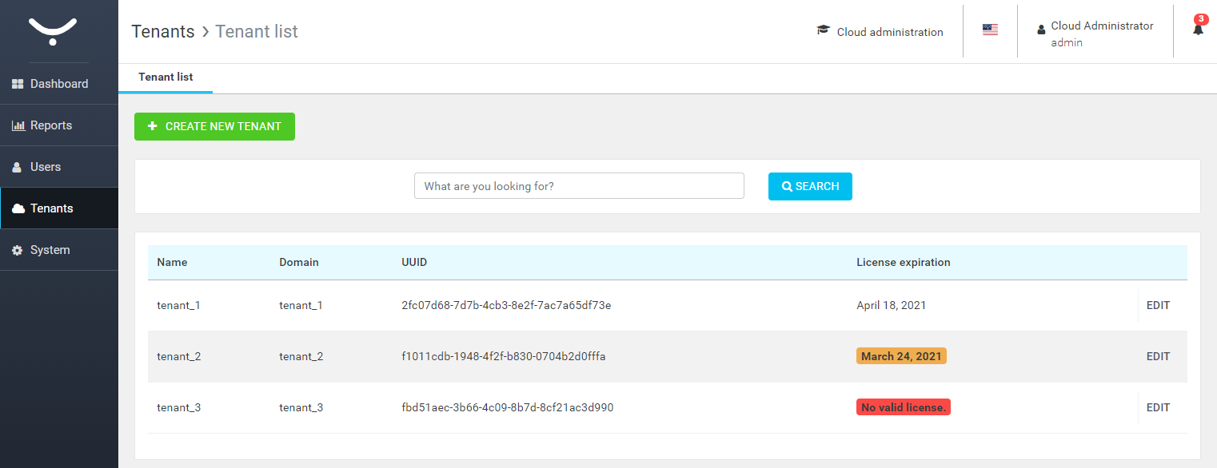Viewport: 1217px width, 468px height.
Task: Click the March 24, 2021 expiration badge
Action: point(901,356)
